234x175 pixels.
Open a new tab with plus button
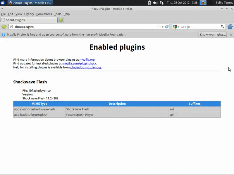tap(61, 20)
